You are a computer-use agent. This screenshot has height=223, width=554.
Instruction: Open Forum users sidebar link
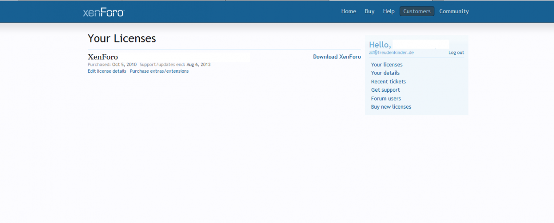coord(386,99)
